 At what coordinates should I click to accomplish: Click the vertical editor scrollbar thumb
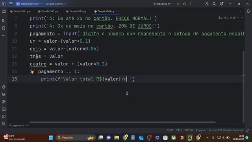point(243,87)
